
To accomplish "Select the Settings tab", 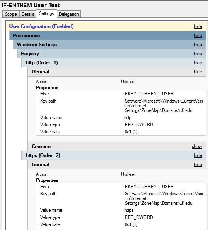I will [x=47, y=14].
